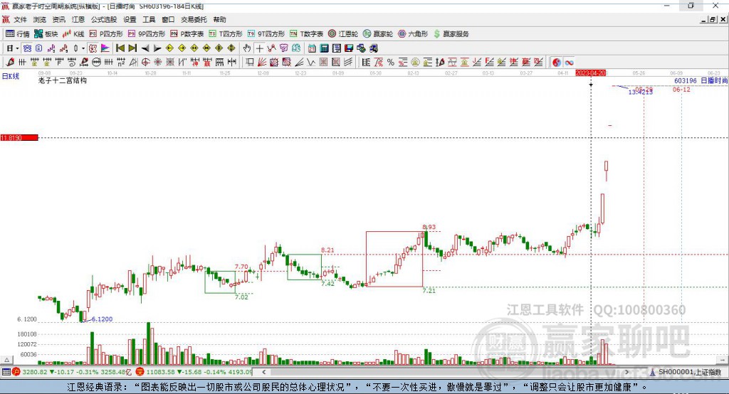729x394 pixels.
Task: Expand the candlestick style dropdown arrow
Action: coord(83,48)
